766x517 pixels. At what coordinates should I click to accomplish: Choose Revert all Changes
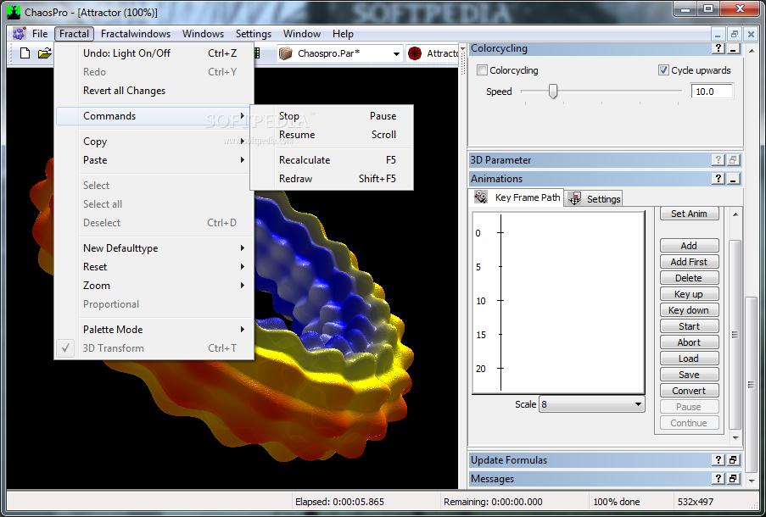[x=154, y=91]
